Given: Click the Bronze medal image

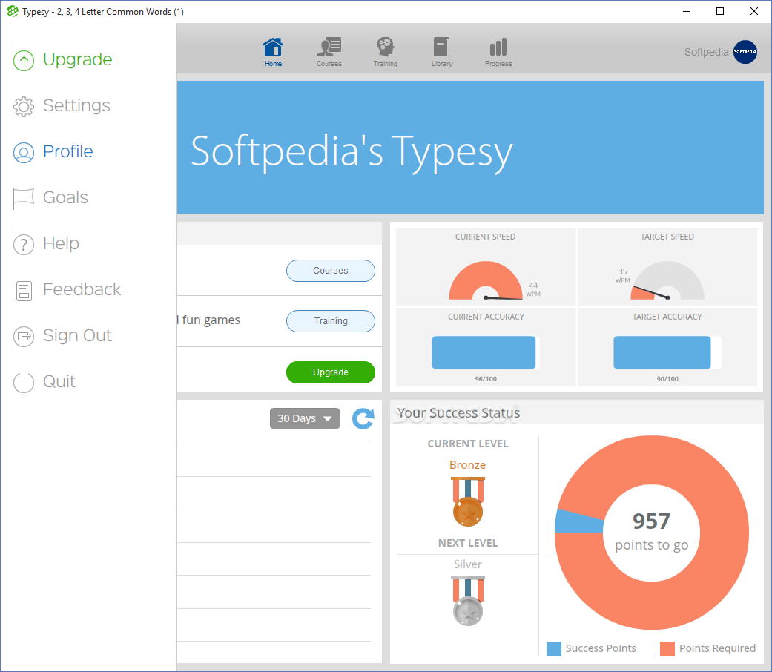Looking at the screenshot, I should click(468, 501).
